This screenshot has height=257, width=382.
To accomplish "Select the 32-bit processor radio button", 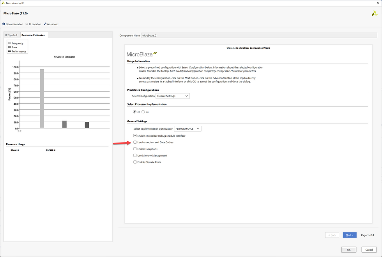I will point(135,112).
